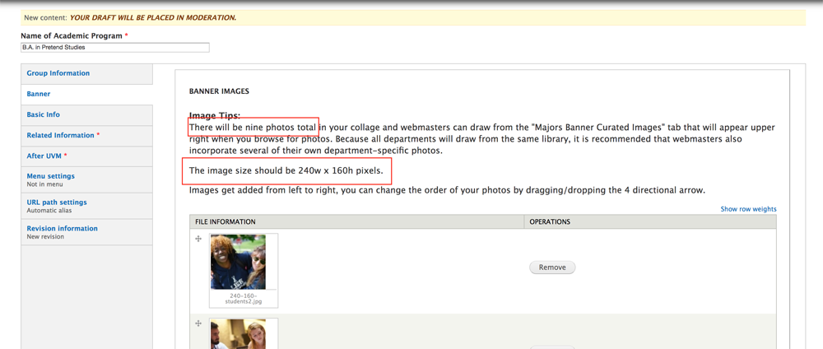This screenshot has height=349, width=823.
Task: Click the 240-160-students2.jpg file name
Action: (243, 299)
